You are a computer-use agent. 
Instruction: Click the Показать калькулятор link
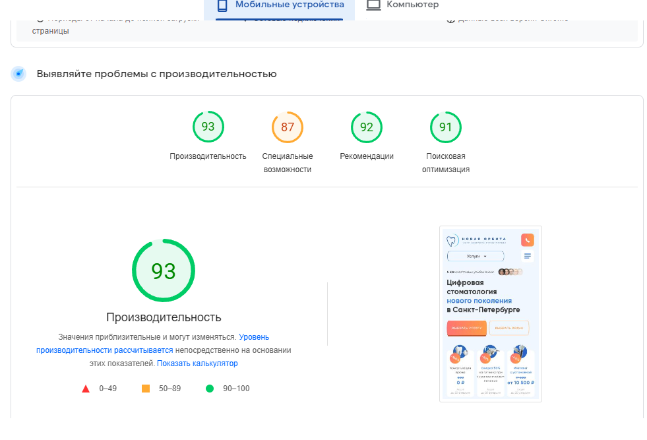coord(197,363)
